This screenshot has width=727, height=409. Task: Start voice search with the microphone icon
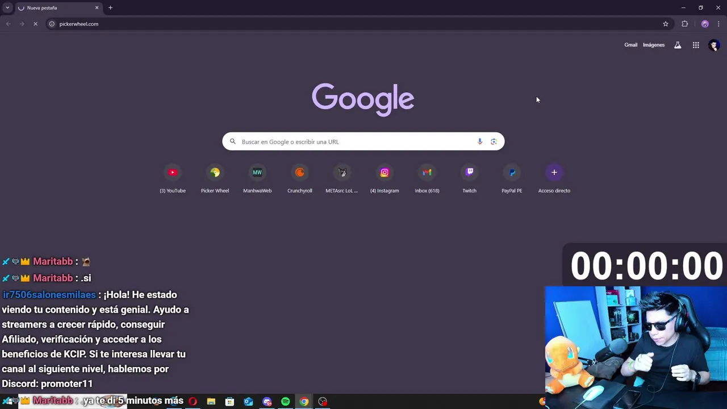point(480,141)
